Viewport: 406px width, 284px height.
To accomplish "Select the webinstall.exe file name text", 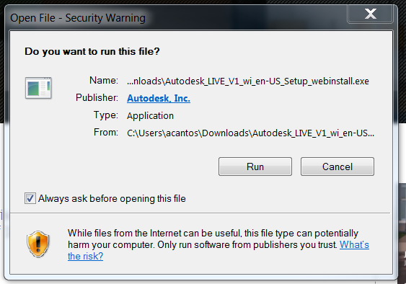I will coord(248,81).
